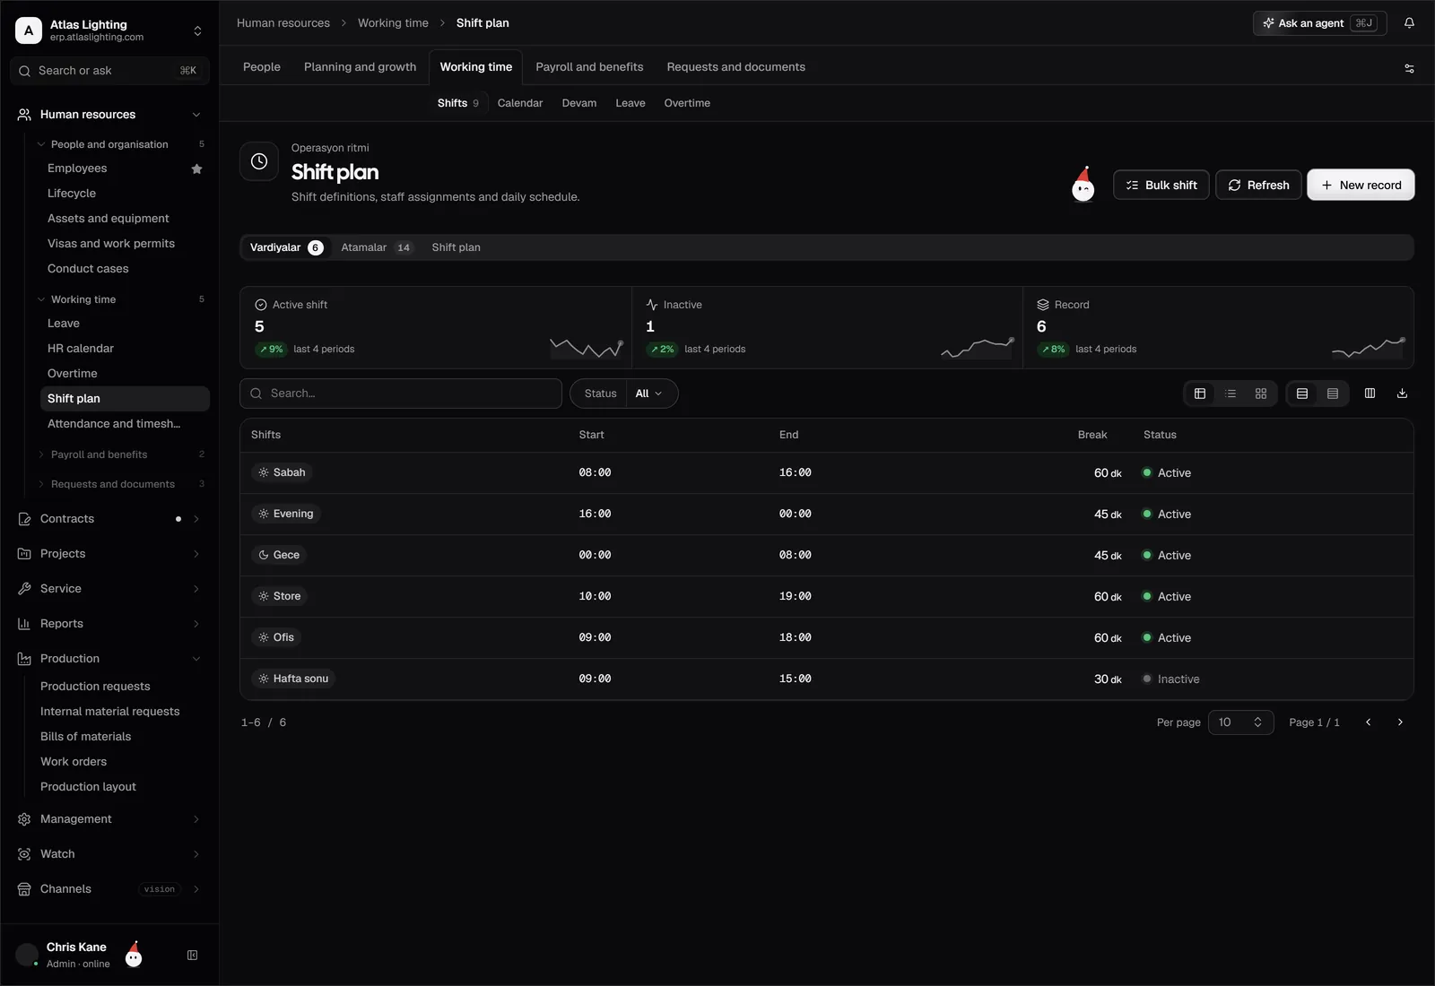Open Atlas Lighting workspace switcher
Screen dimensions: 1435x986
coord(109,30)
